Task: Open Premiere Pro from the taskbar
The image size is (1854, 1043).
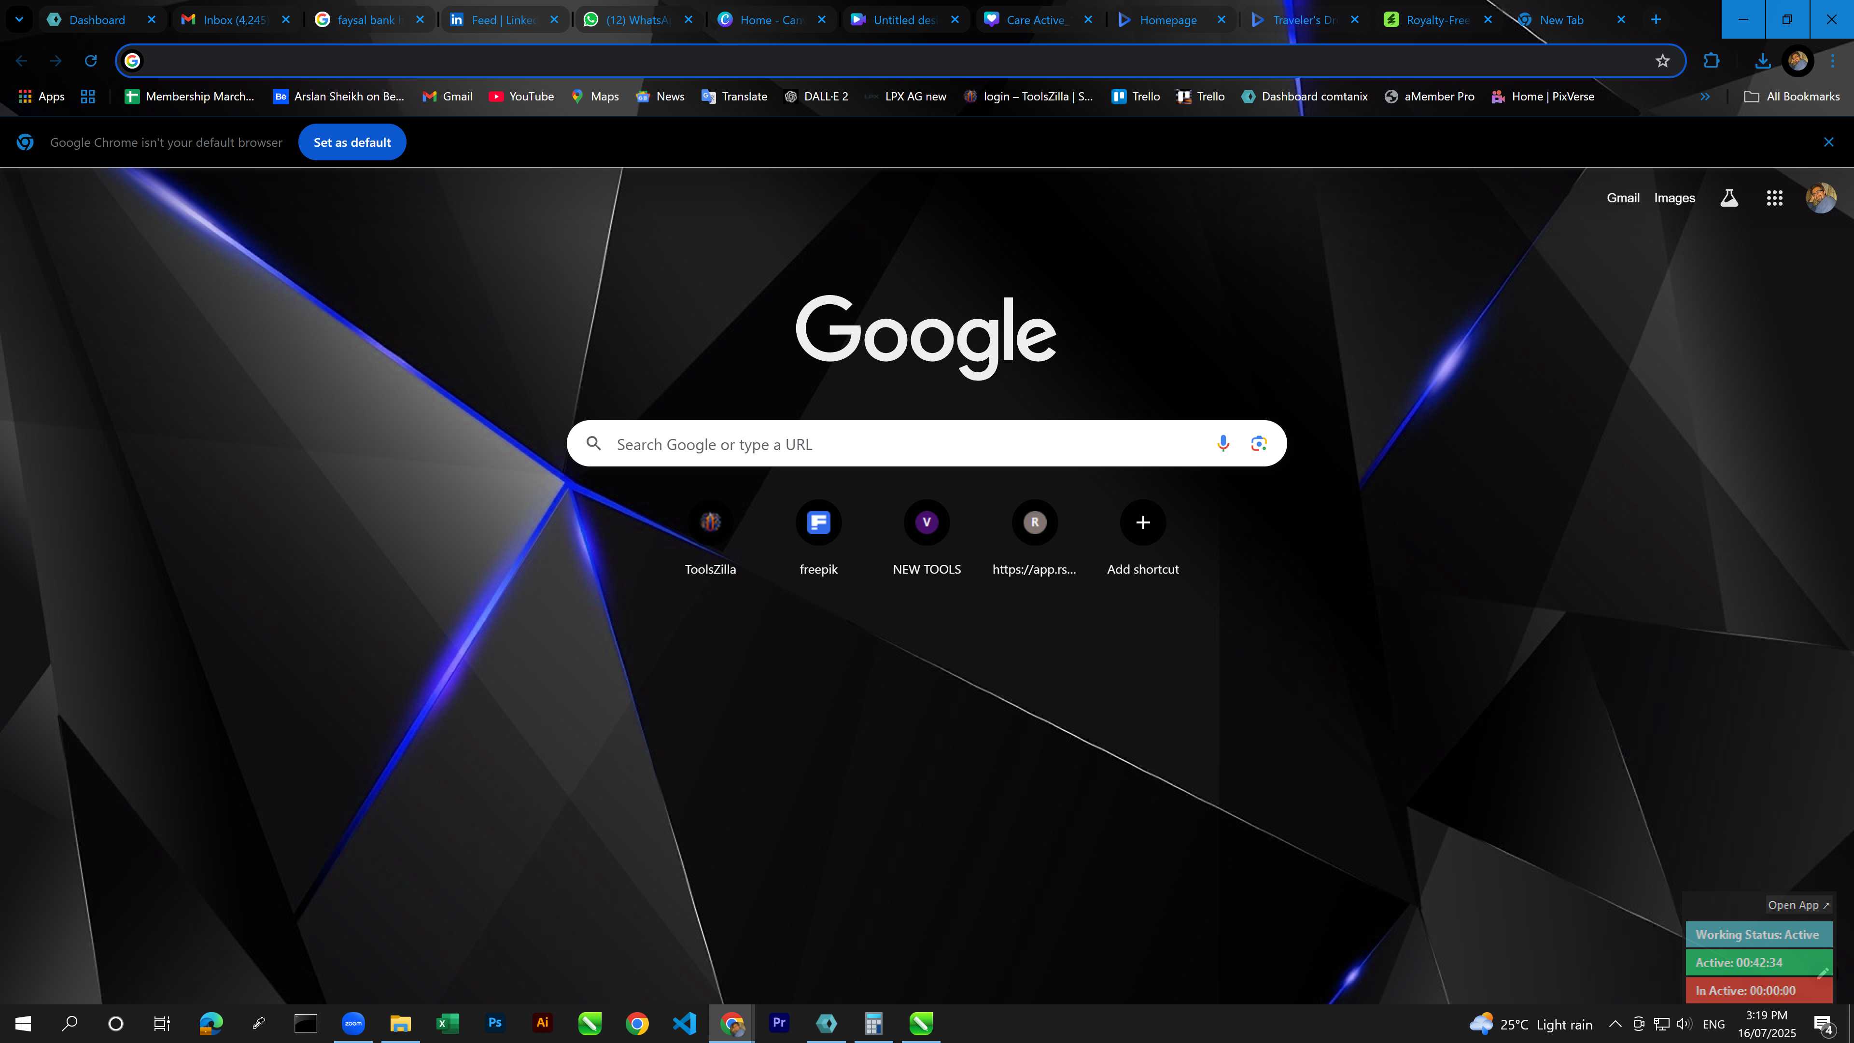Action: pyautogui.click(x=779, y=1023)
